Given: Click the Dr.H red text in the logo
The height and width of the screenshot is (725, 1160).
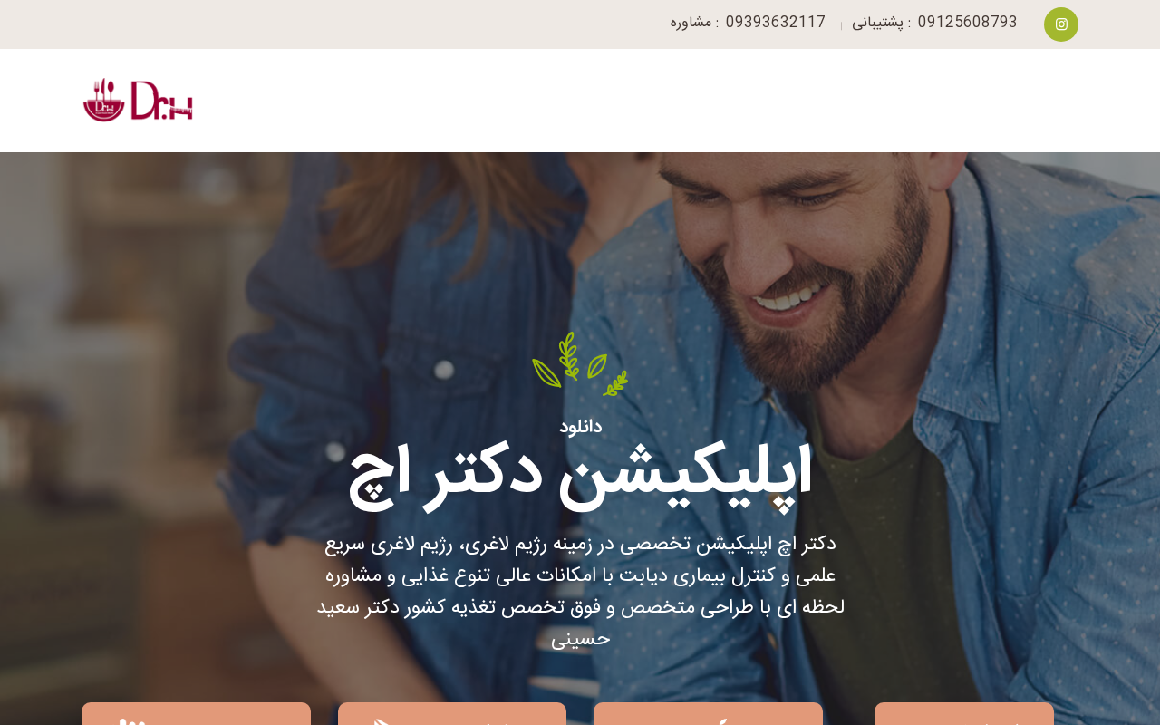Looking at the screenshot, I should [x=161, y=101].
